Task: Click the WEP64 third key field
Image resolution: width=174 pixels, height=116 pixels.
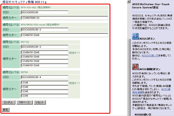Action: 44,92
